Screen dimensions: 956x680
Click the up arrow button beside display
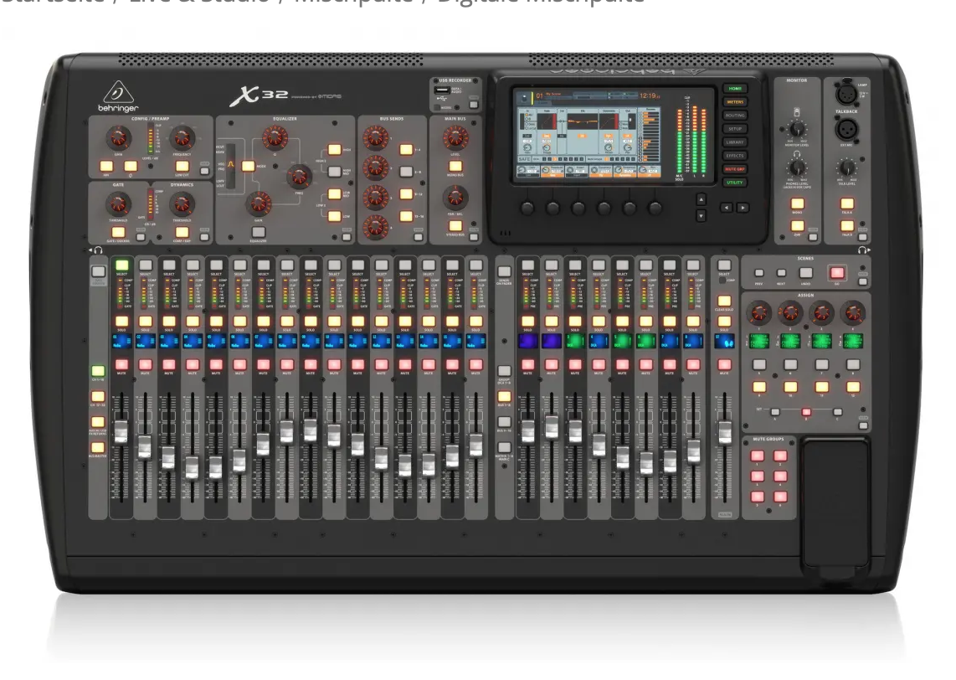[702, 199]
